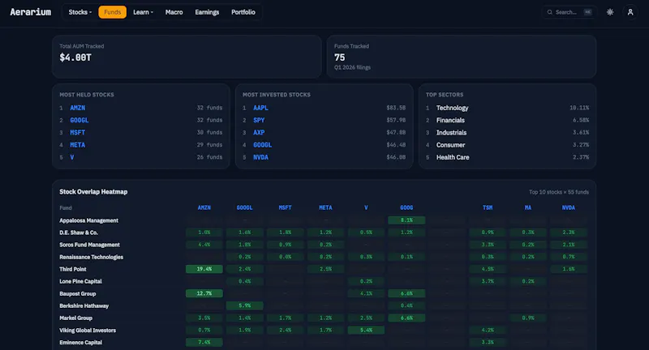Click Viking Global's 5.4% V cell
Viewport: 649px width, 350px height.
click(x=366, y=331)
